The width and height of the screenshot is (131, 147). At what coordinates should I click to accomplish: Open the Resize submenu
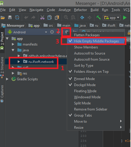coord(96,128)
